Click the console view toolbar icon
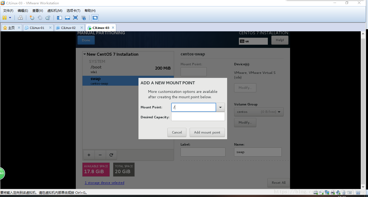Image resolution: width=368 pixels, height=197 pixels. coord(95,18)
